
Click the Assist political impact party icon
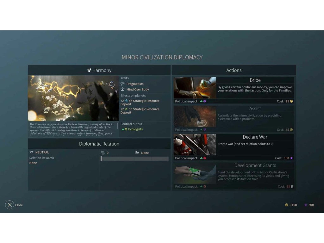[205, 129]
